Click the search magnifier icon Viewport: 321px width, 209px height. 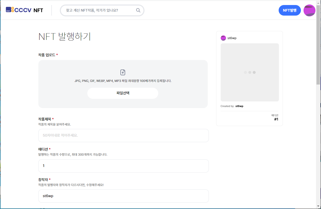point(138,10)
